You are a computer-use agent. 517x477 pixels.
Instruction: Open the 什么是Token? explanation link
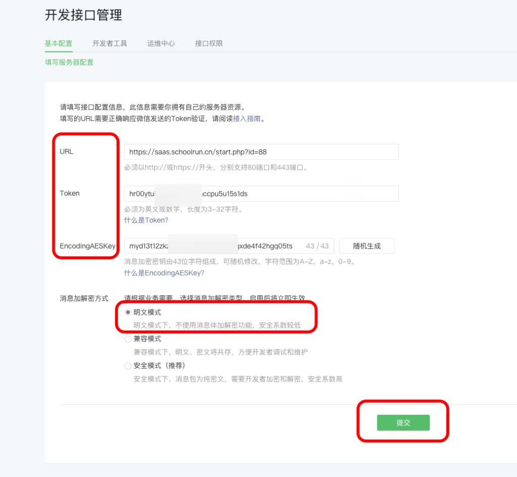pyautogui.click(x=146, y=220)
